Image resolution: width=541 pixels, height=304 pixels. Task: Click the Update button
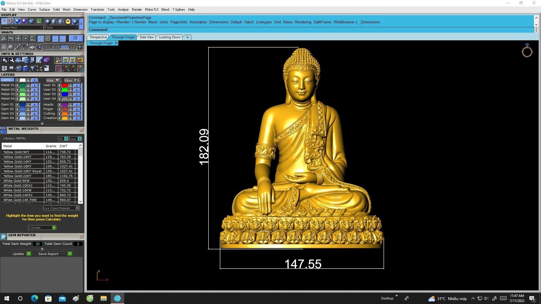point(21,254)
